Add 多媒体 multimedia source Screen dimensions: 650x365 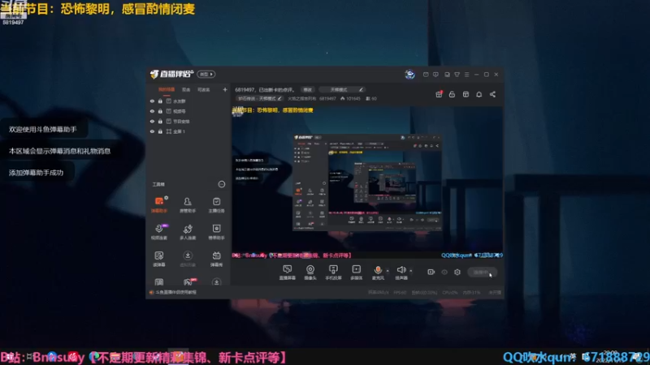pyautogui.click(x=356, y=273)
